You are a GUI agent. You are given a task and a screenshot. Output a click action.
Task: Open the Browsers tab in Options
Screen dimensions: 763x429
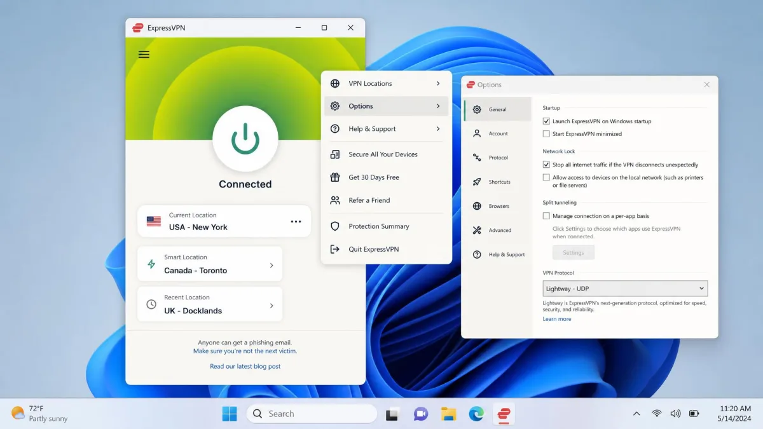[498, 206]
